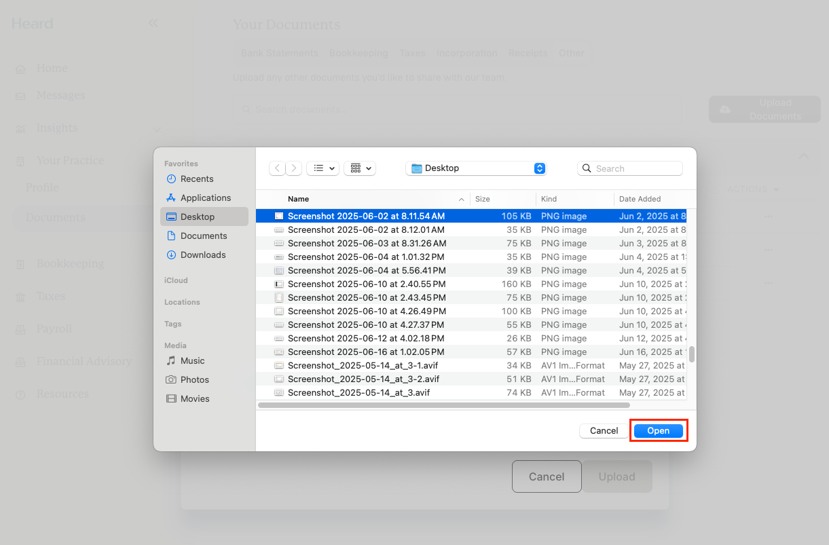
Task: Sort files by the Name column header
Action: tap(299, 199)
